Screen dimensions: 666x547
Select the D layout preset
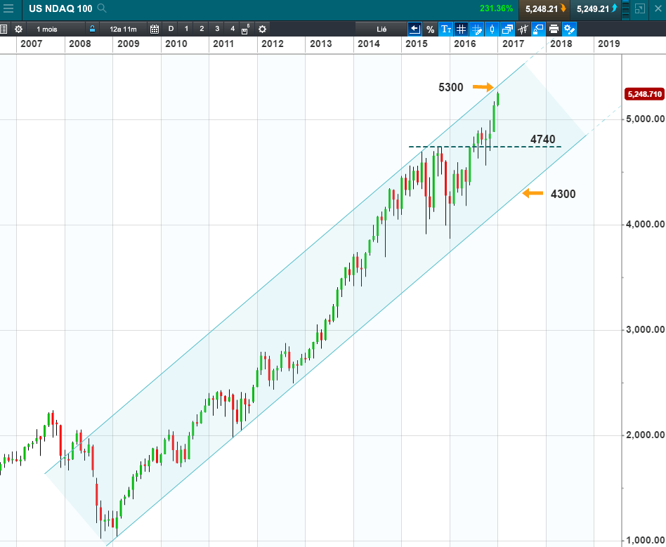click(x=171, y=29)
